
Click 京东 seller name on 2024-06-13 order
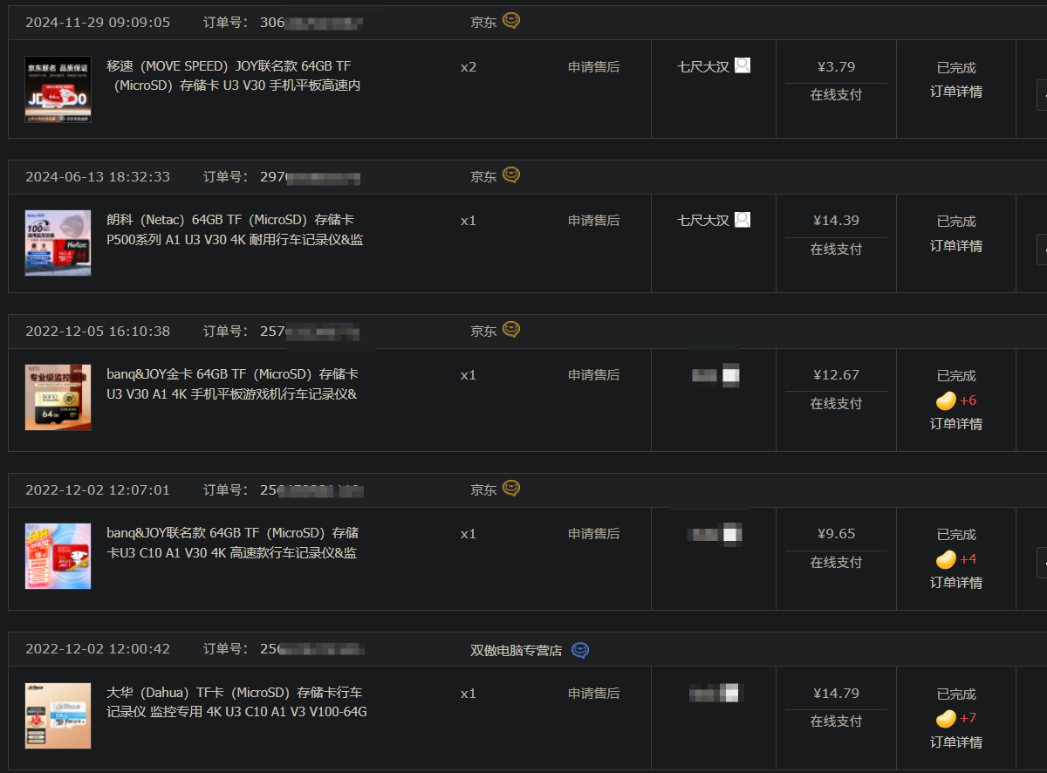[x=484, y=176]
